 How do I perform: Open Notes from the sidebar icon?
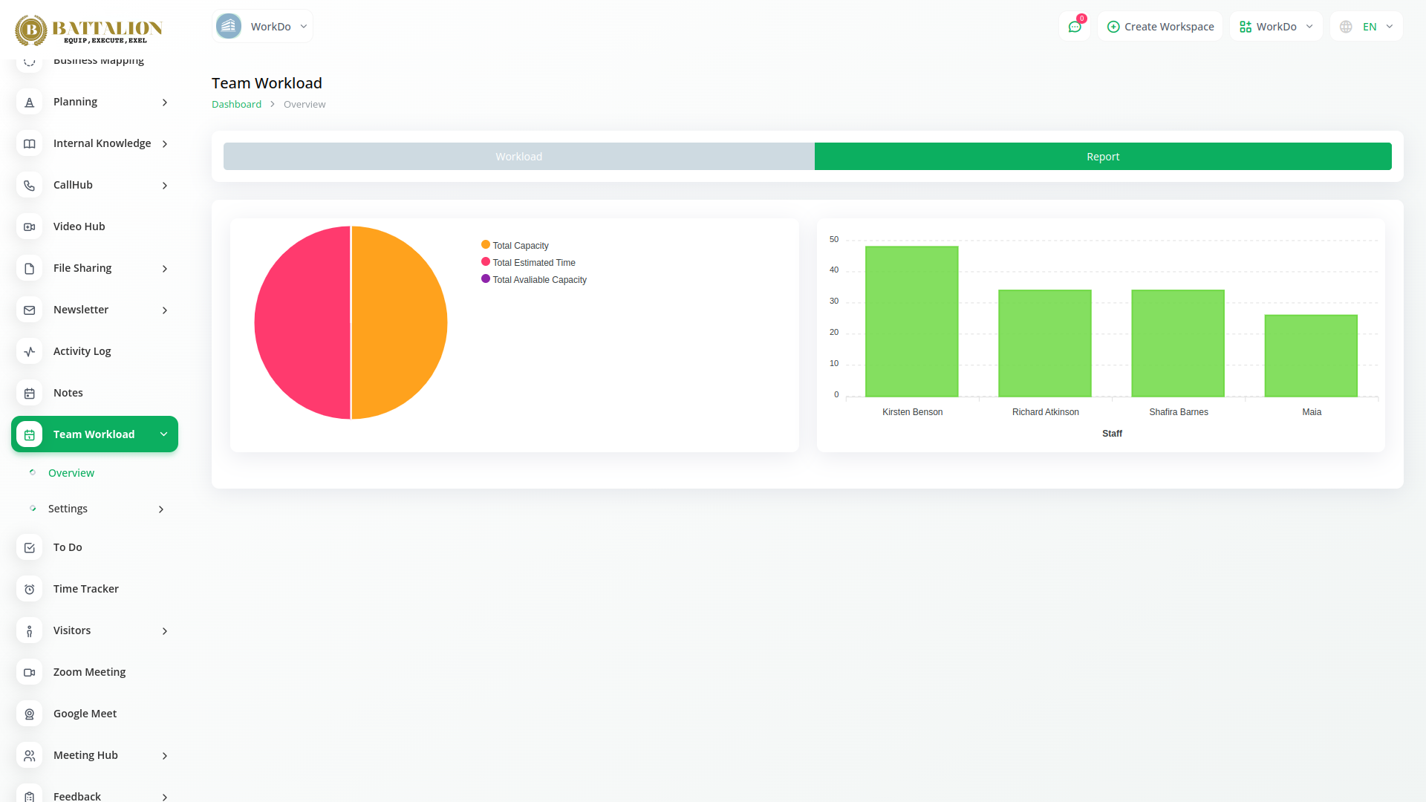click(30, 393)
